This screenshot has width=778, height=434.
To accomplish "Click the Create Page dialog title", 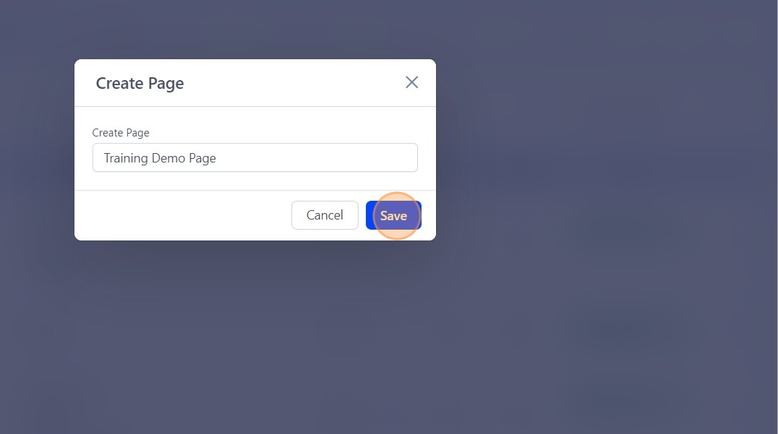I will click(x=140, y=83).
